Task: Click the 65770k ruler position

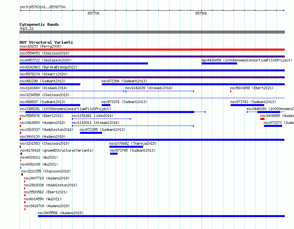Action: [x=93, y=13]
